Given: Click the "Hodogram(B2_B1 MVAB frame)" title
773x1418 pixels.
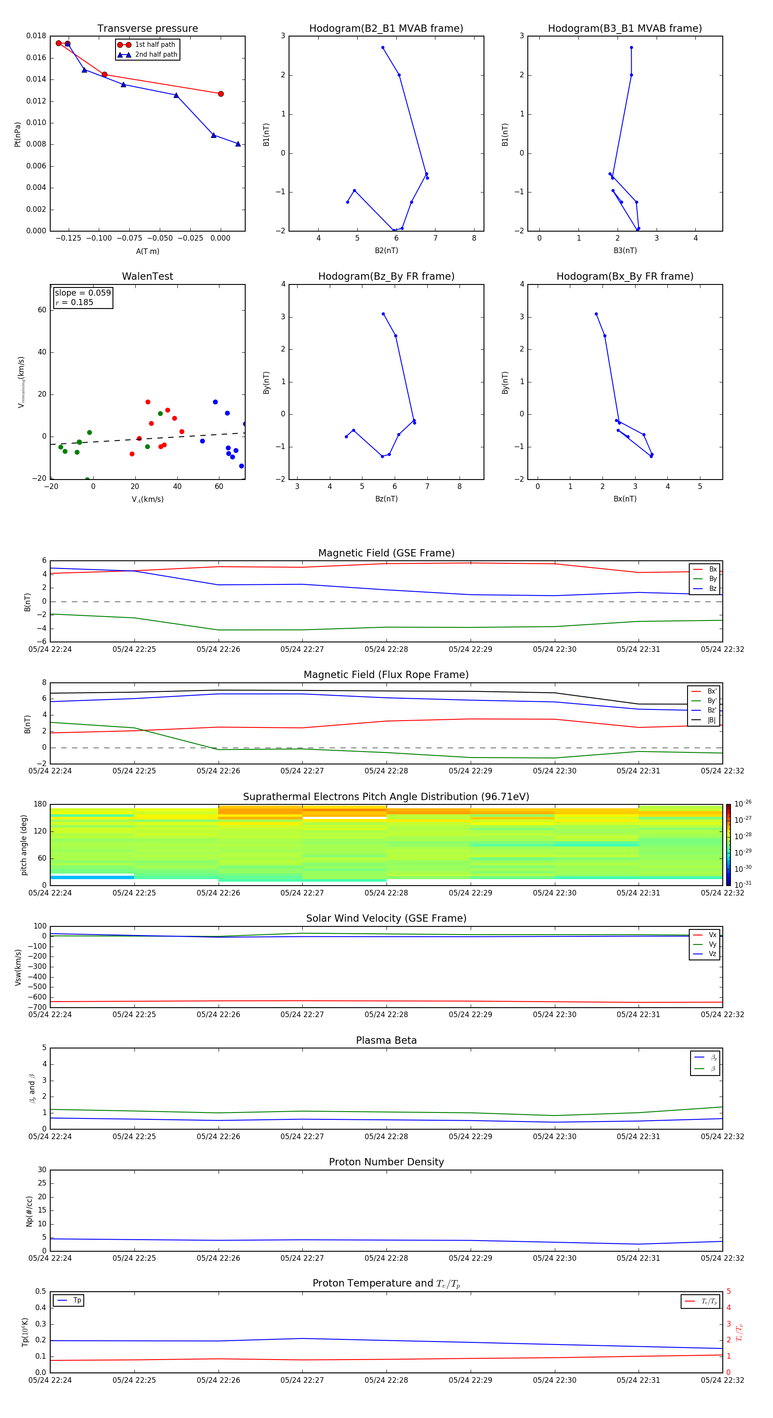Looking at the screenshot, I should pos(386,28).
